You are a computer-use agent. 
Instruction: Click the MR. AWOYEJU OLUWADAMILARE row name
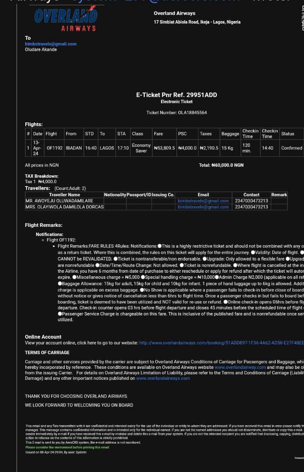(x=59, y=201)
